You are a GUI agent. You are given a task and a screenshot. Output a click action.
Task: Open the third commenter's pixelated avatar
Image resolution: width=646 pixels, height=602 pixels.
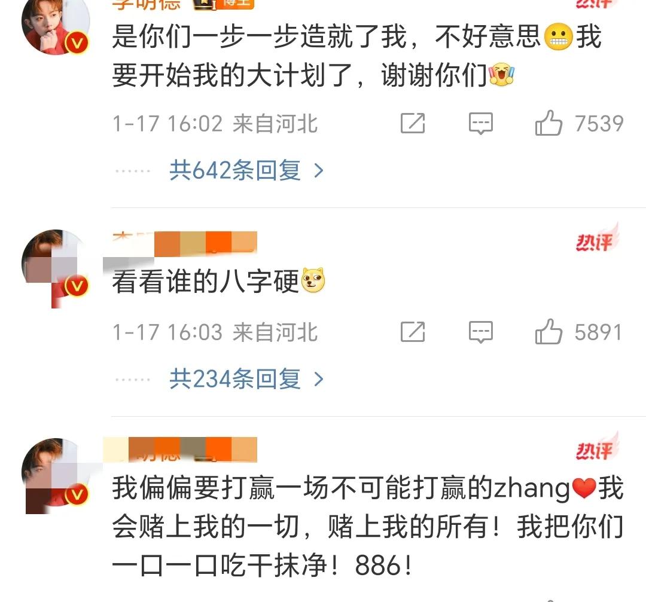click(56, 476)
